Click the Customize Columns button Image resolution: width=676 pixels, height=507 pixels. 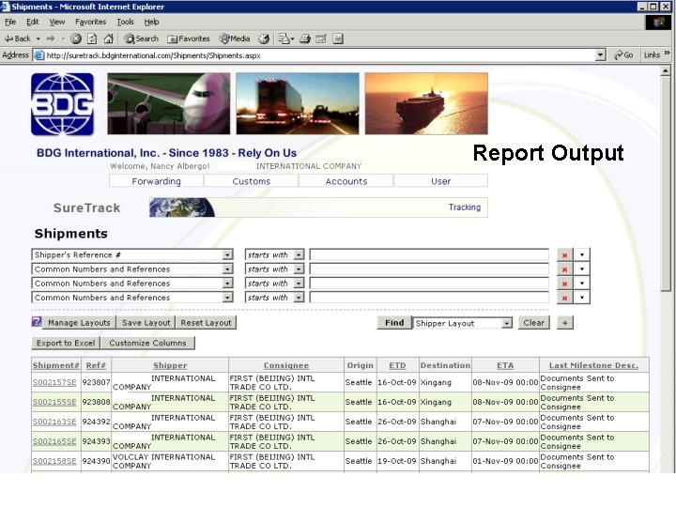(147, 343)
